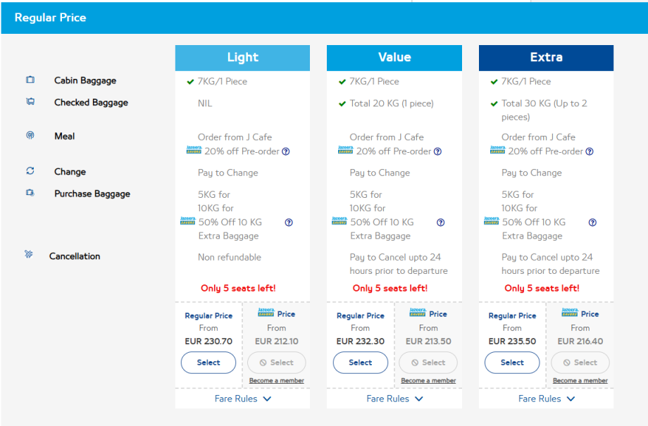The width and height of the screenshot is (648, 426).
Task: Expand Fare Rules under Light fare
Action: tap(242, 399)
